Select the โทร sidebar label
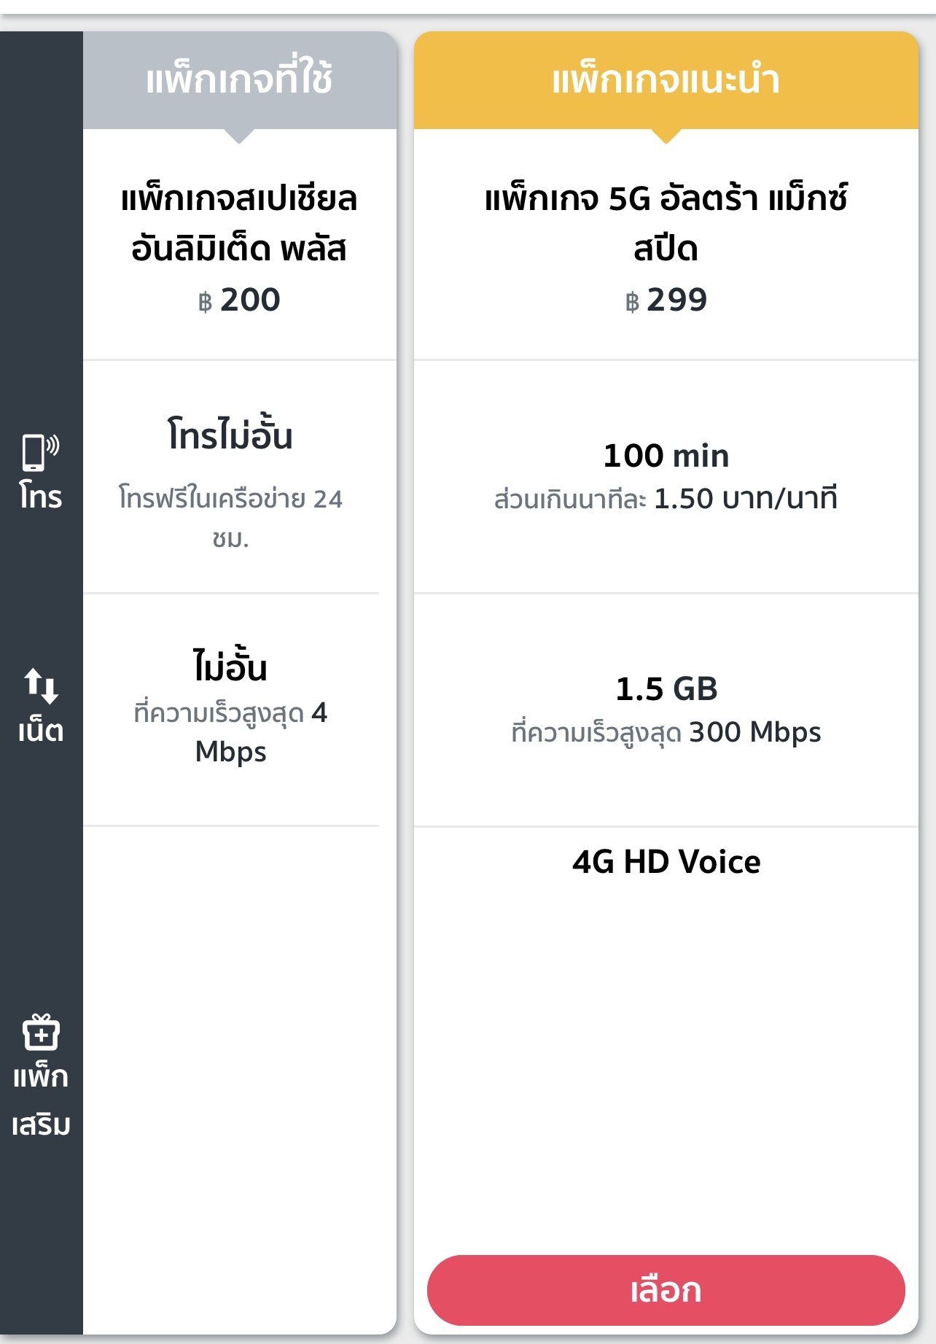 click(41, 497)
